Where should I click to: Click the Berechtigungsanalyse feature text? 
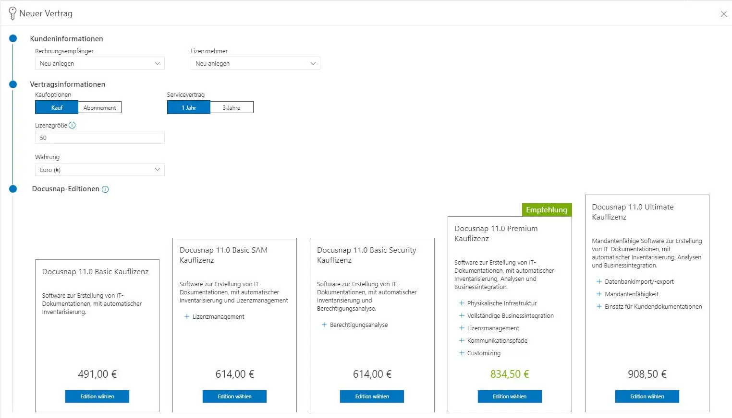pyautogui.click(x=359, y=325)
